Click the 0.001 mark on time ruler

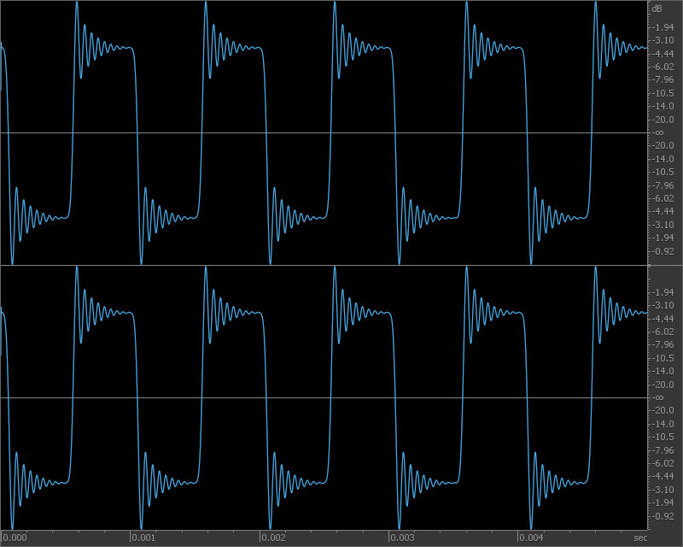pos(143,538)
